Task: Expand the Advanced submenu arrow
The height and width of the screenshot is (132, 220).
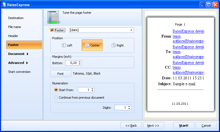Action: 27,63
